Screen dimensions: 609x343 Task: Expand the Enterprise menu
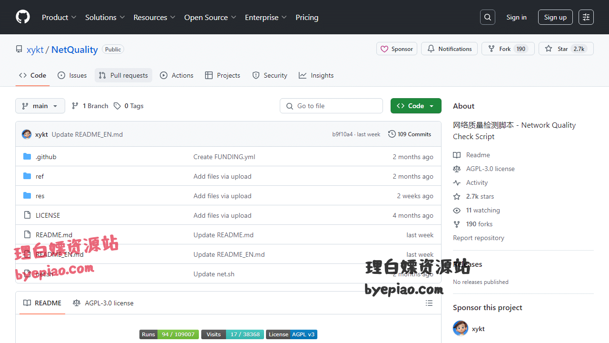click(266, 17)
